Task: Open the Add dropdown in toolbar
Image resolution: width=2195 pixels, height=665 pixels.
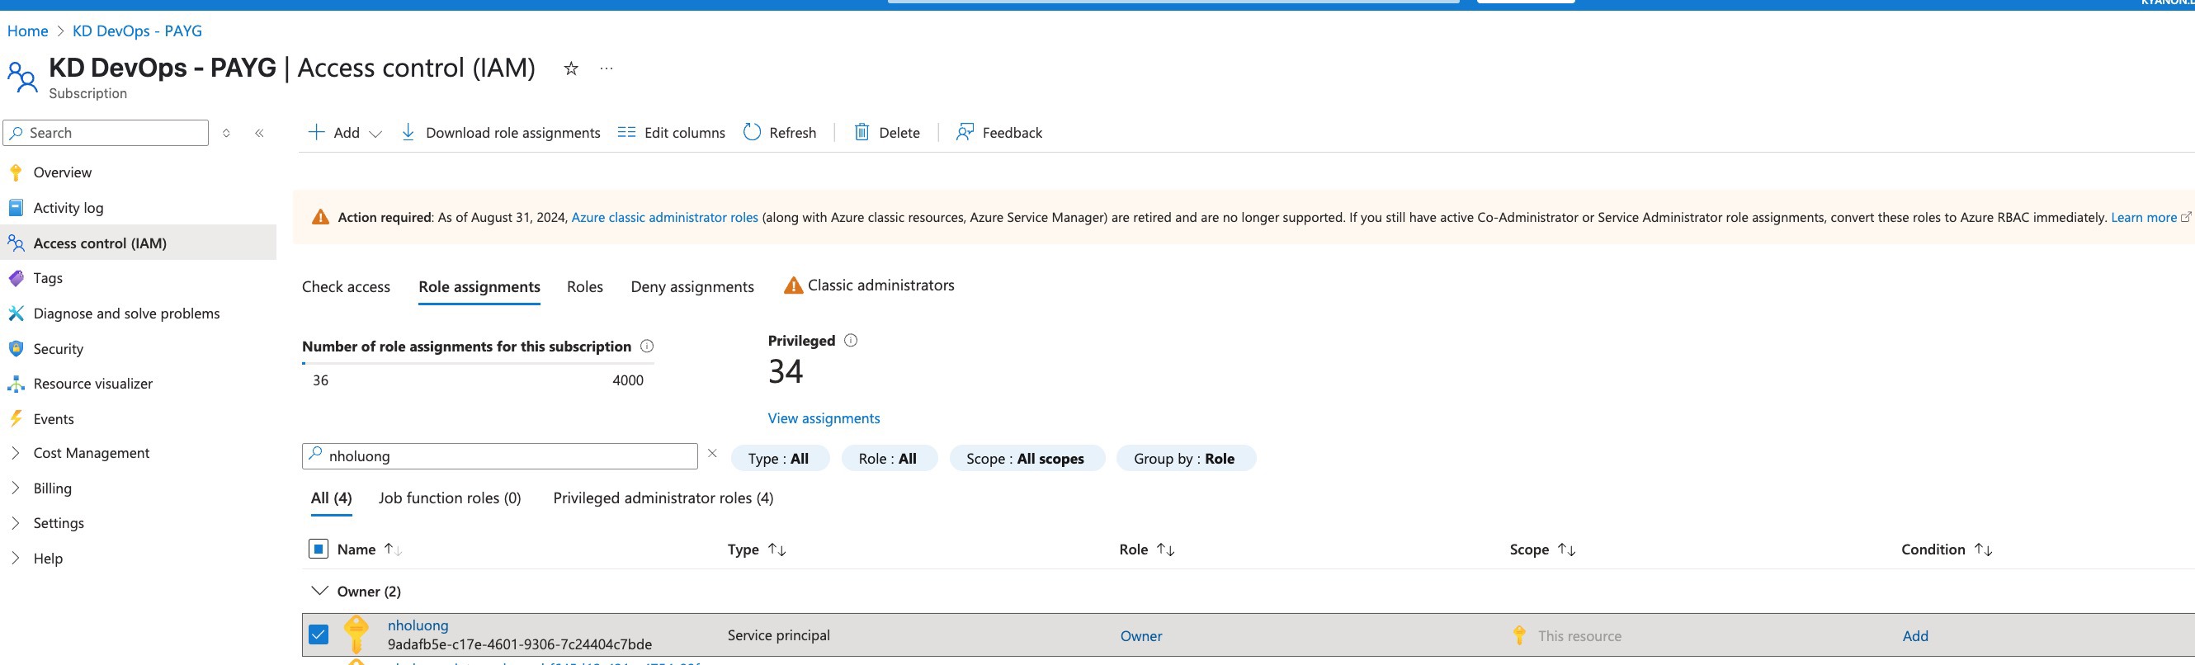Action: 345,132
